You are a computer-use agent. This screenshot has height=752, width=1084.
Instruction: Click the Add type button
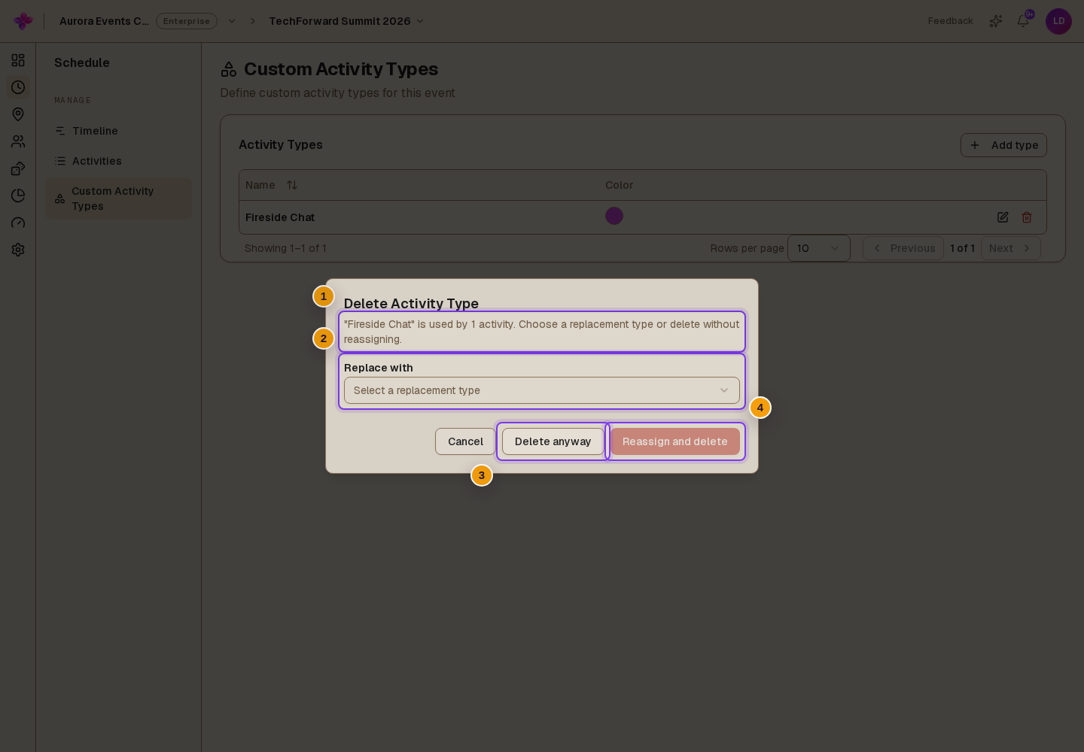(1003, 145)
